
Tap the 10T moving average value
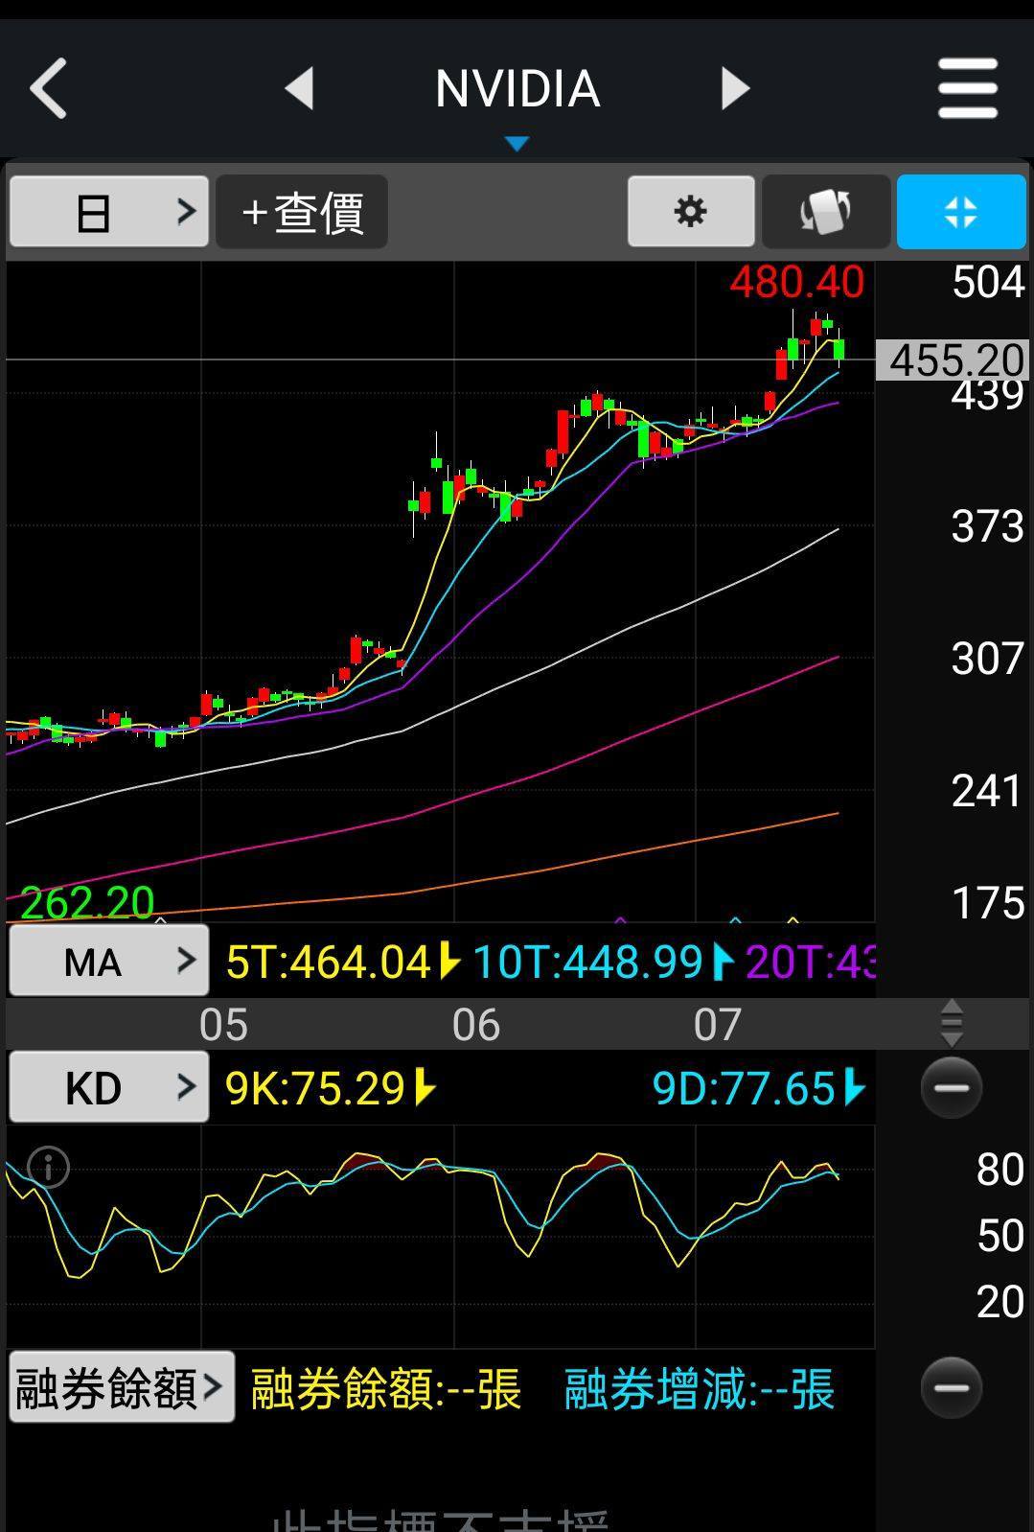click(x=590, y=962)
